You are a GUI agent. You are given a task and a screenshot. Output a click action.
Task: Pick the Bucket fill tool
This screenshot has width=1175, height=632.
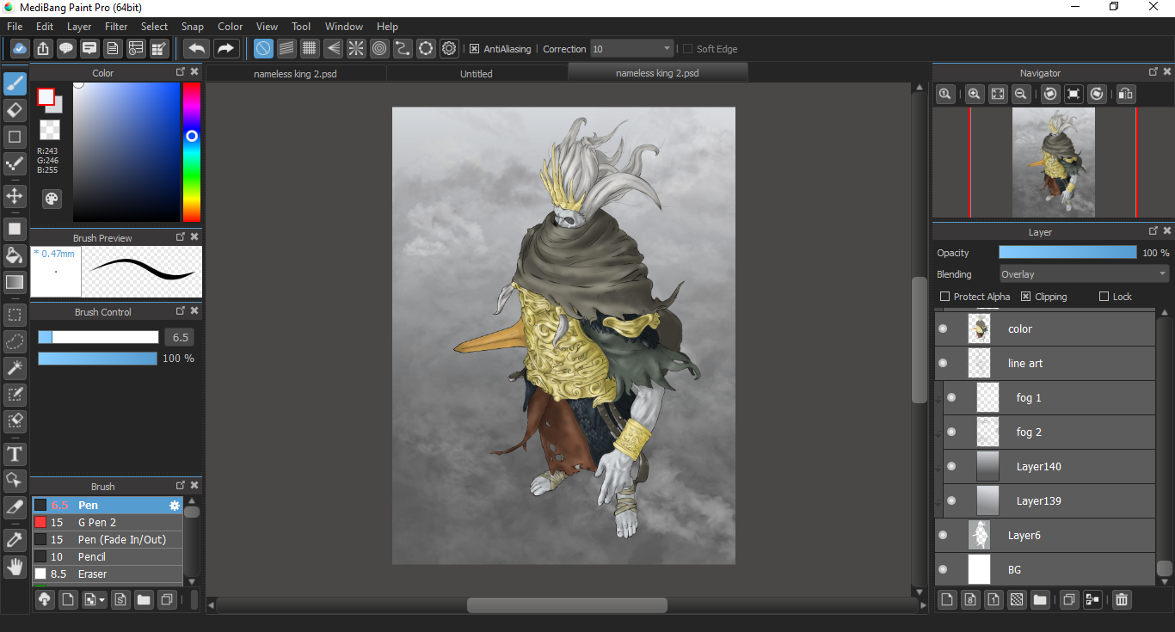15,255
